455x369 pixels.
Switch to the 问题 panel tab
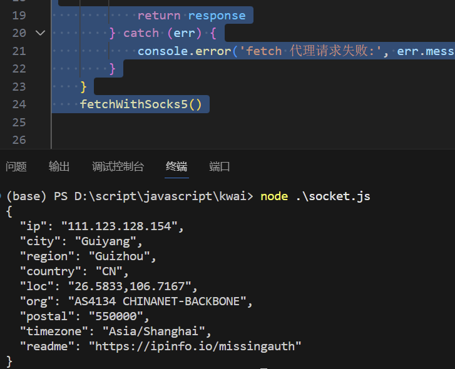click(16, 166)
